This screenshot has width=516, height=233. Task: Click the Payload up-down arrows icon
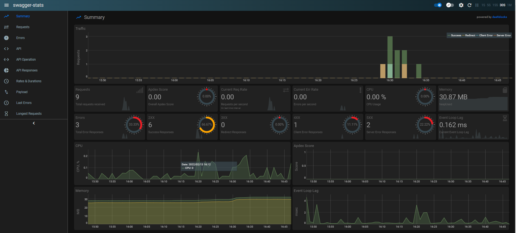(x=7, y=92)
